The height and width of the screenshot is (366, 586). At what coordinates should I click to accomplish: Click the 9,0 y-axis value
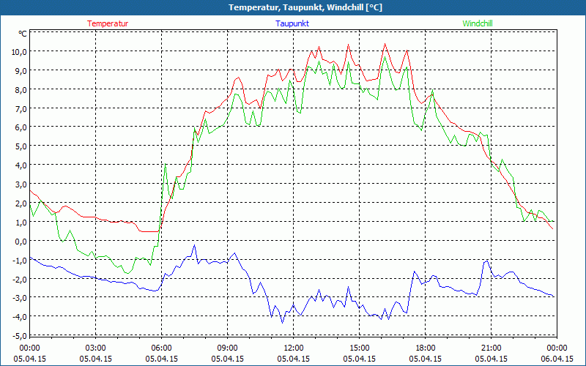(21, 70)
